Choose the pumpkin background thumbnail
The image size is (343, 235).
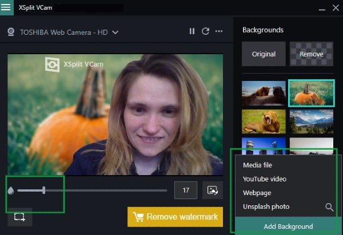pos(312,93)
